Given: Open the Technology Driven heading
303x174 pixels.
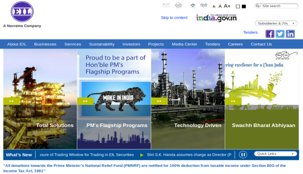Looking at the screenshot, I should tap(198, 125).
